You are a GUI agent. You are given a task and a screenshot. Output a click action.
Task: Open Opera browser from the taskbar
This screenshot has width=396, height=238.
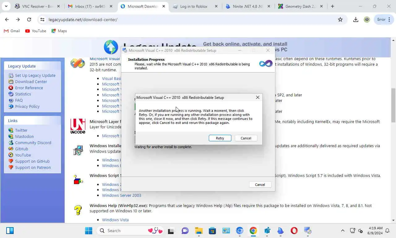[x=294, y=231]
